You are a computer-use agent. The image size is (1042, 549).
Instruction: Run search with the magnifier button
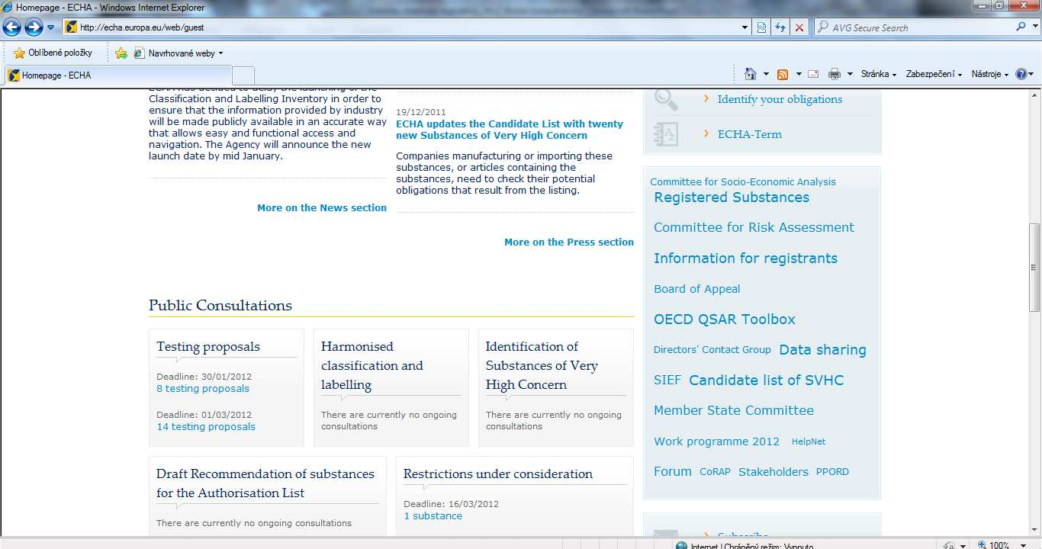(x=1021, y=27)
